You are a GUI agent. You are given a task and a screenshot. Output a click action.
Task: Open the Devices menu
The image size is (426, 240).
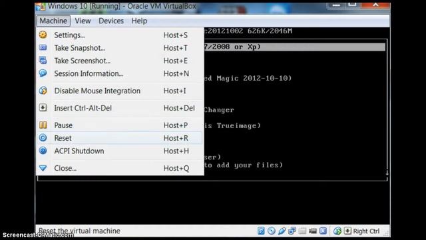[111, 21]
